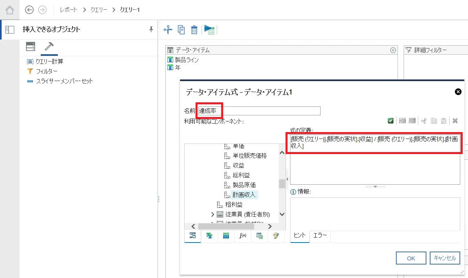
Task: Cut using the query toolbar scissors icon
Action: [x=168, y=30]
